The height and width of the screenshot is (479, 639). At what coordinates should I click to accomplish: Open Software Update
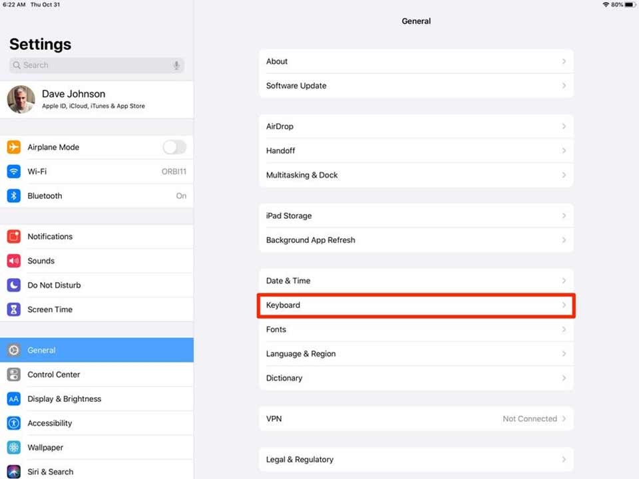coord(416,86)
